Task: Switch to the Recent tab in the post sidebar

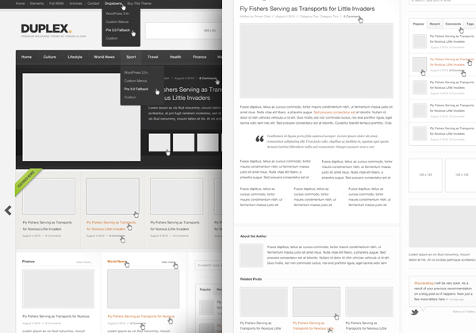Action: click(x=435, y=24)
